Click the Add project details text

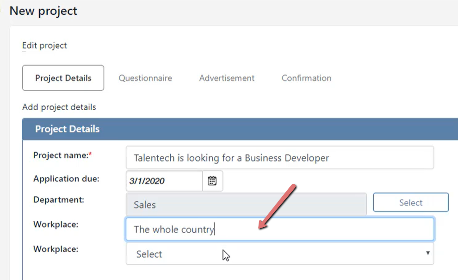tap(59, 107)
